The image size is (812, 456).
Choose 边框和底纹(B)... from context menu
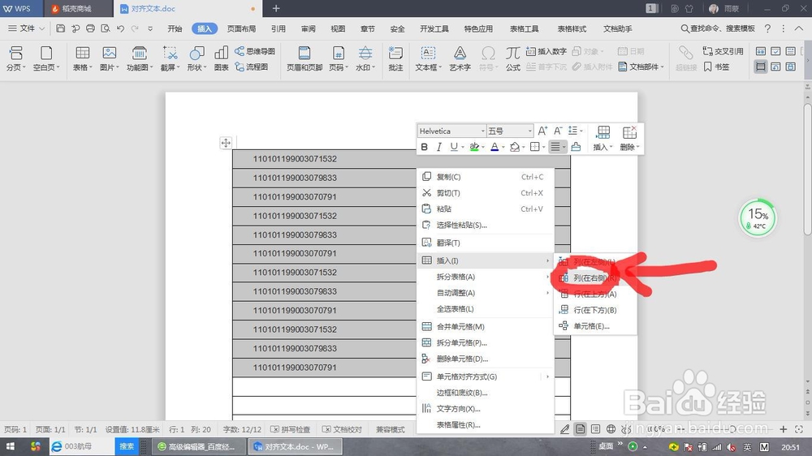coord(486,393)
